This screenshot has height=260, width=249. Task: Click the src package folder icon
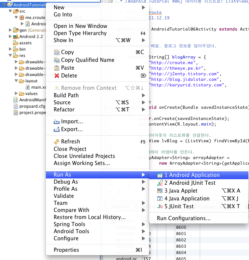(x=16, y=11)
